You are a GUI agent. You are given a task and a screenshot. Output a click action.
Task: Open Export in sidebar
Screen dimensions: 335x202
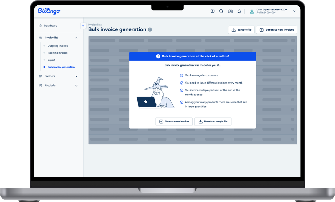coord(51,60)
